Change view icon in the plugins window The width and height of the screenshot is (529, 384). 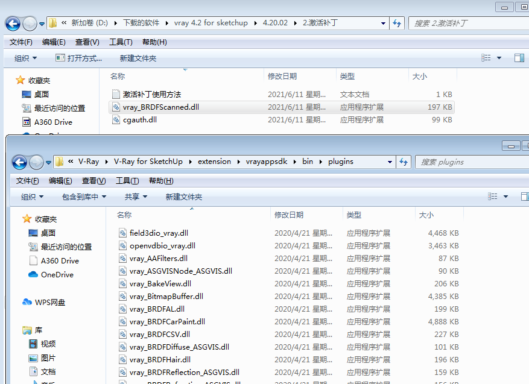(x=493, y=196)
